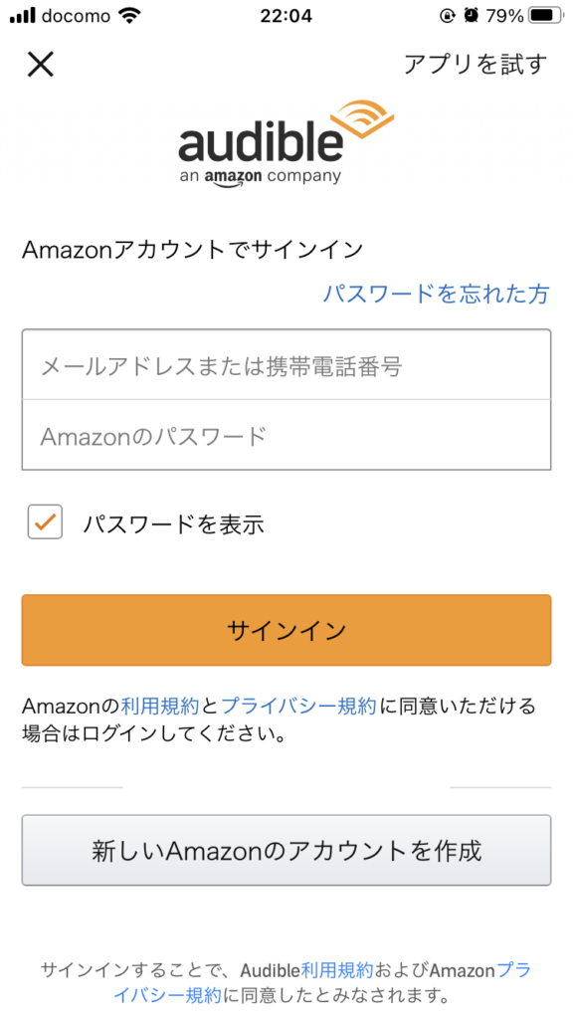Screen dimensions: 573x1019
Task: Tap the アプリを試す link
Action: point(476,65)
